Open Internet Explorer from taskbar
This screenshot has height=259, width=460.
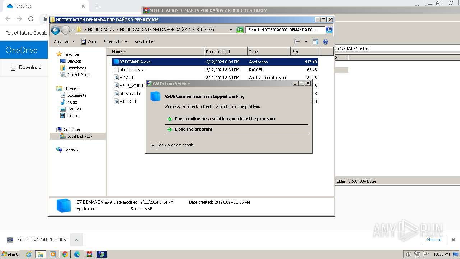tap(28, 254)
